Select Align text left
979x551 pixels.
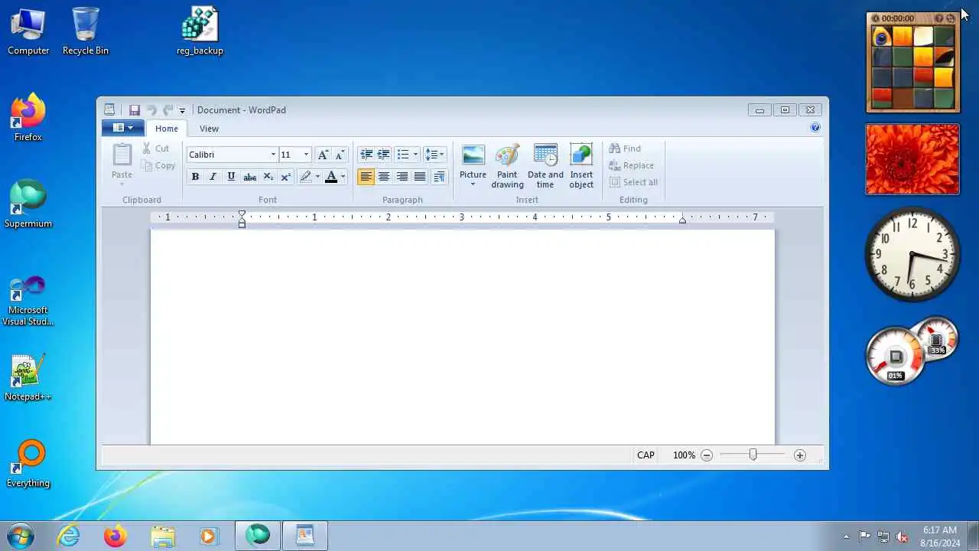coord(366,177)
